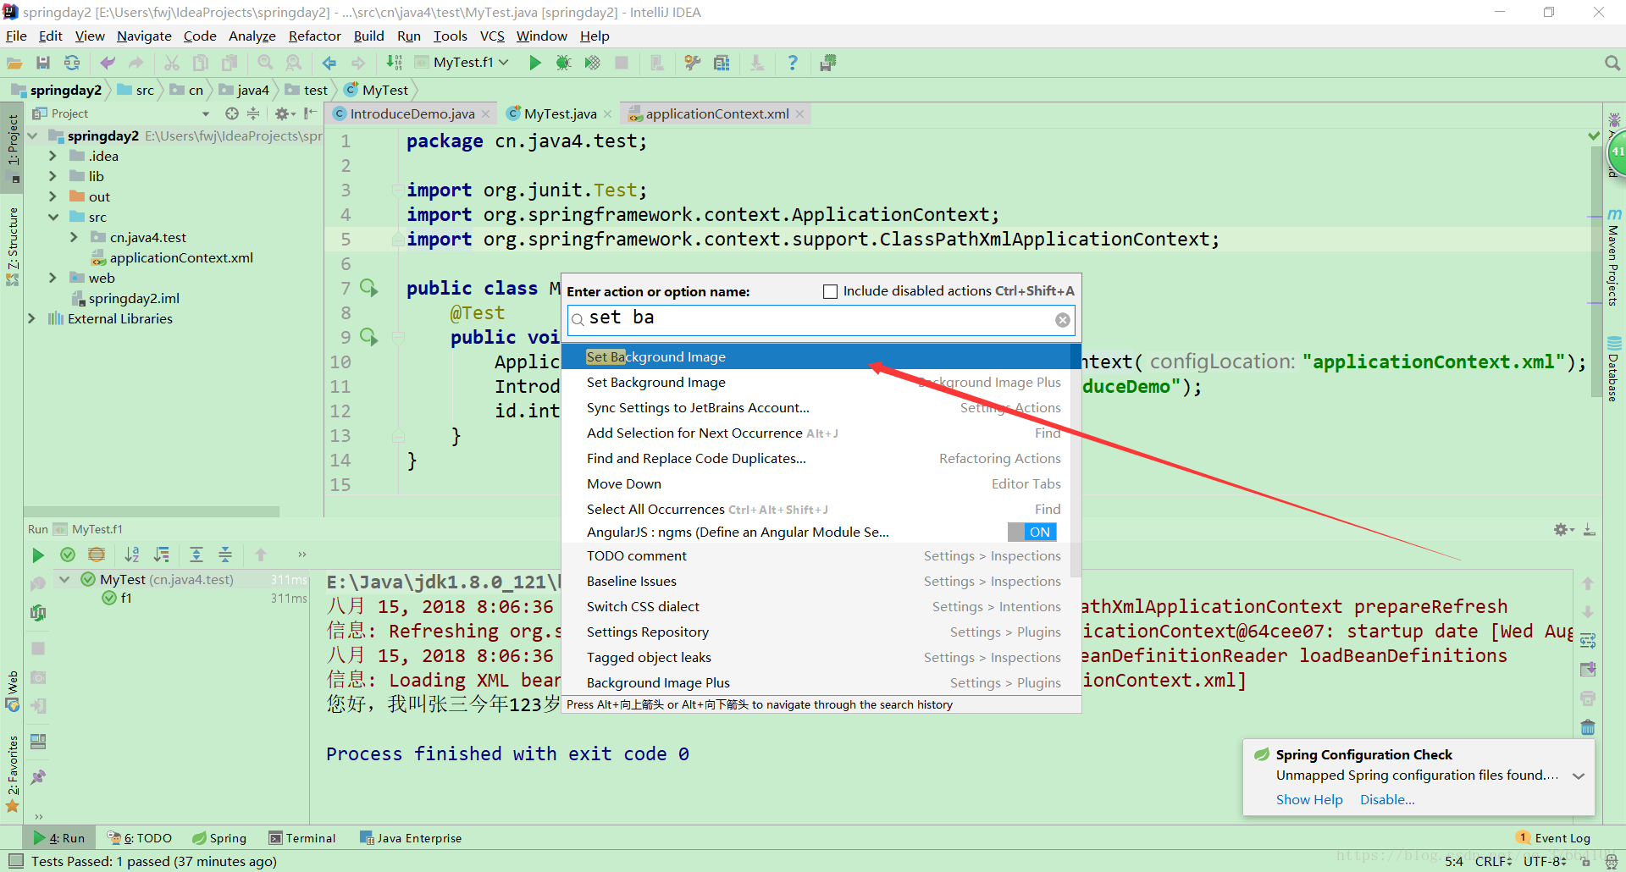Click the Scroll from Source target icon

[x=231, y=113]
